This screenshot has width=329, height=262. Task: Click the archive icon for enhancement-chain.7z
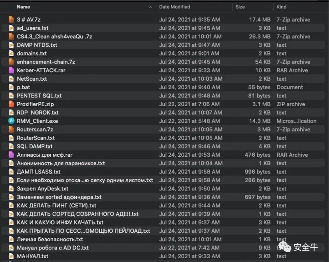(11, 62)
